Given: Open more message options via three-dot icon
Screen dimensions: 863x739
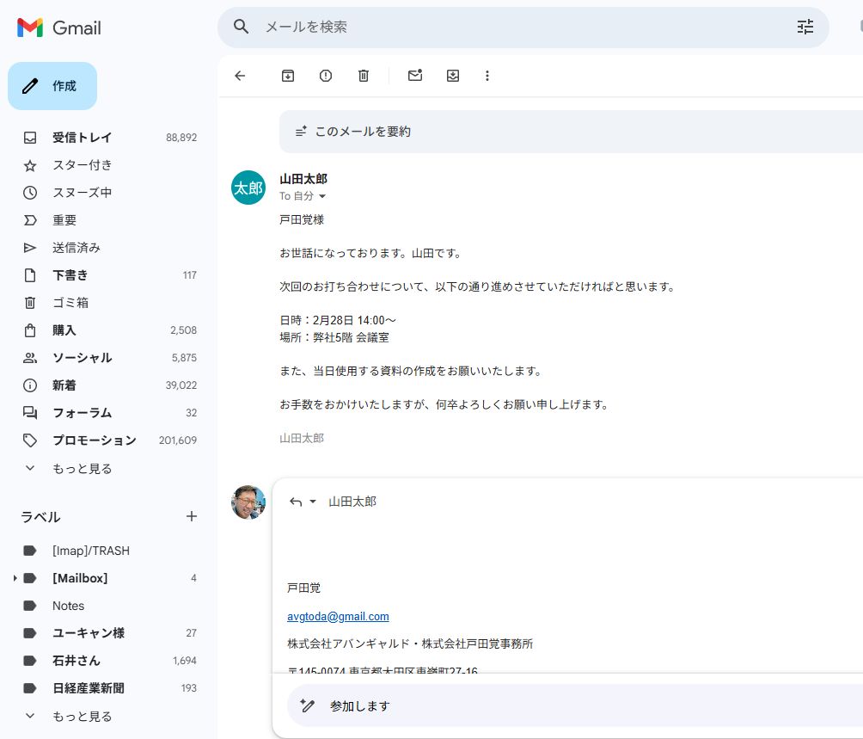Looking at the screenshot, I should [487, 76].
